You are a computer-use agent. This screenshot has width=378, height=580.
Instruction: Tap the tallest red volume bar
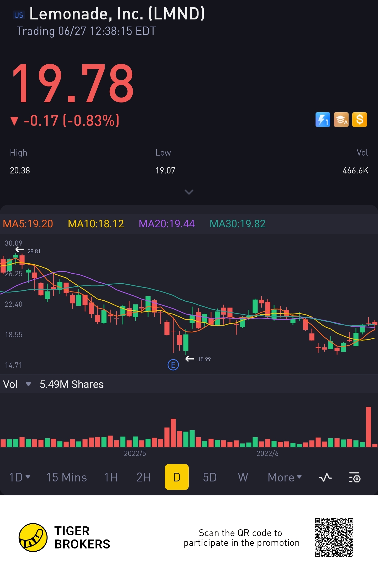click(x=369, y=427)
